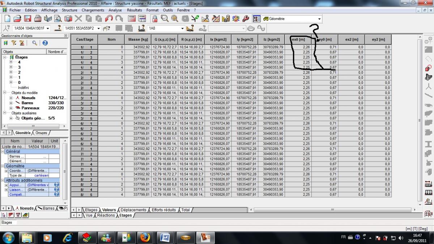Collapse the Général properties section
The height and width of the screenshot is (244, 434).
point(3,151)
